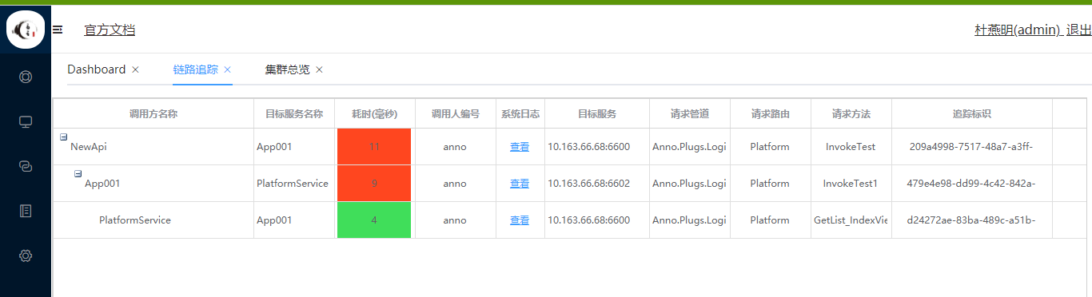1092x297 pixels.
Task: Close the 集群总览 tab
Action: click(x=319, y=69)
